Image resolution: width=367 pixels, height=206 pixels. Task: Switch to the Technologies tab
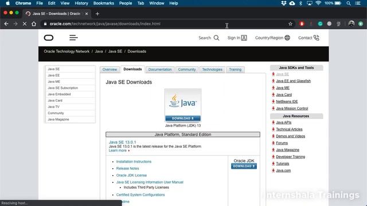coord(212,70)
